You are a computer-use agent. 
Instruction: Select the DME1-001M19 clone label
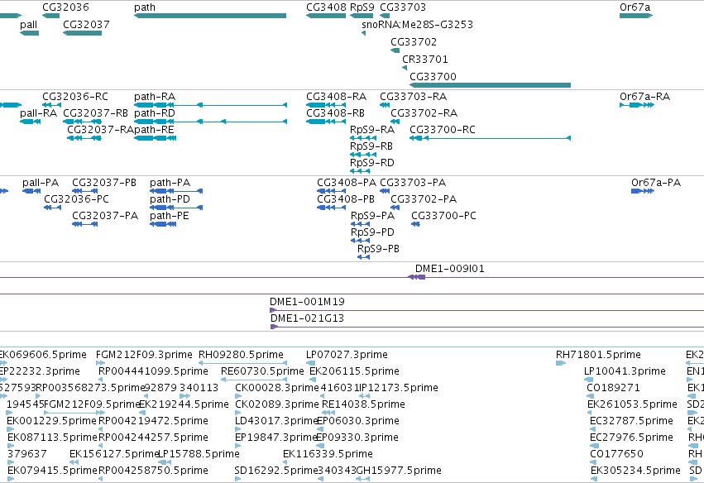pyautogui.click(x=307, y=302)
